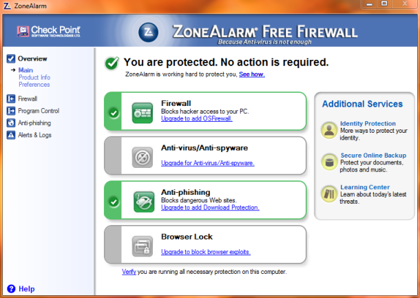Click the green Firewall module icon

[x=143, y=113]
